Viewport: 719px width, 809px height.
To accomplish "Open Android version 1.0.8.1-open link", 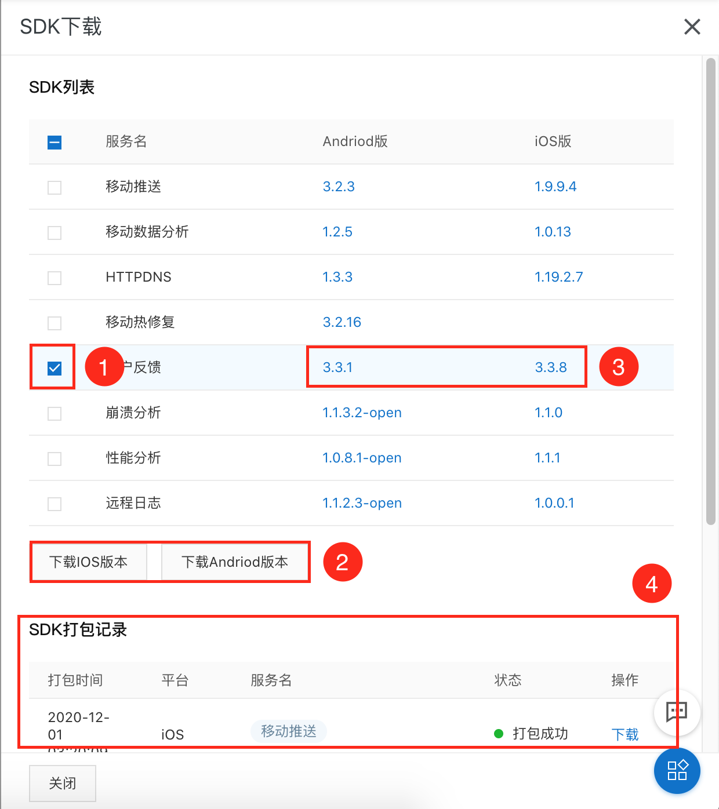I will (x=362, y=458).
